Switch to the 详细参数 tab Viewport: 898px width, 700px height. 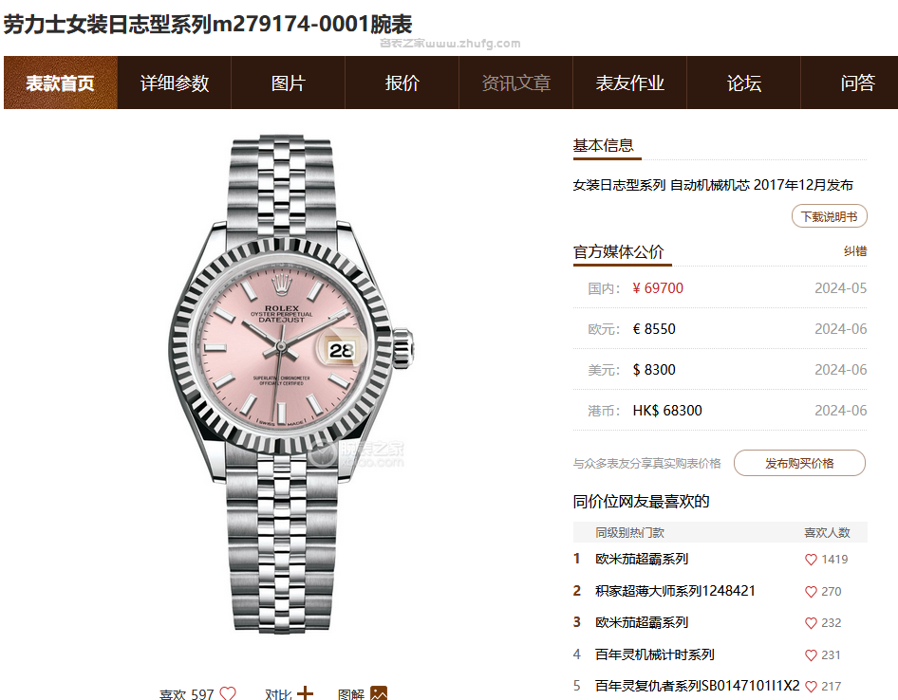174,83
